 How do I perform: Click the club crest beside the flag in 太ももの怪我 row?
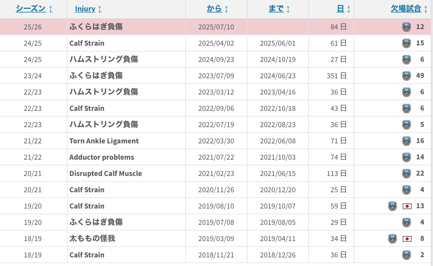[392, 239]
